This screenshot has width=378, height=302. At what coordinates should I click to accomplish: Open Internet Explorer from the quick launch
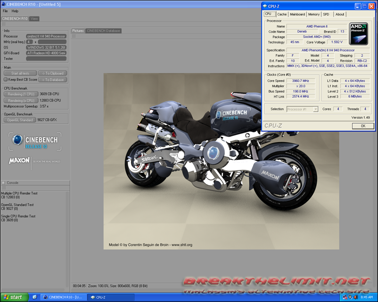pyautogui.click(x=34, y=297)
